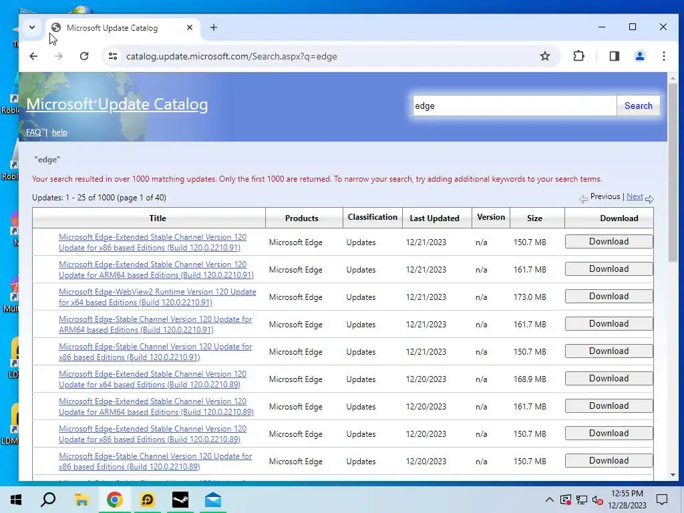Show hidden system tray icons
The height and width of the screenshot is (513, 684).
click(x=550, y=500)
